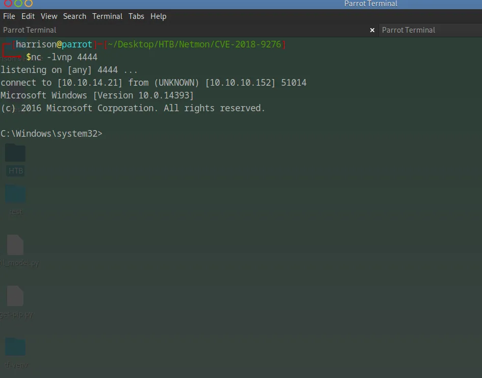Click the C:\Windows\system32> shell prompt
The image size is (482, 378).
pos(51,134)
